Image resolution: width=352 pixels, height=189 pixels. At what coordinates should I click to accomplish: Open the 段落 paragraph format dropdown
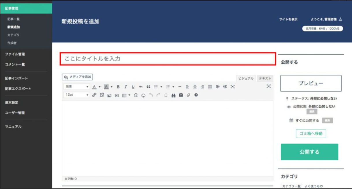[77, 87]
